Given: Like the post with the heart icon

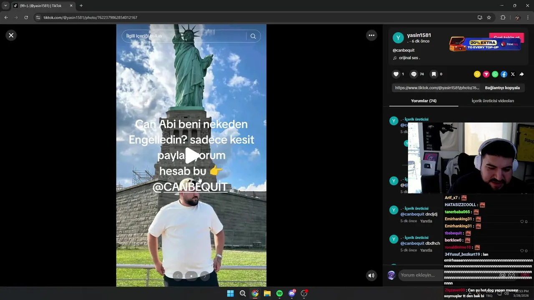Looking at the screenshot, I should 396,74.
